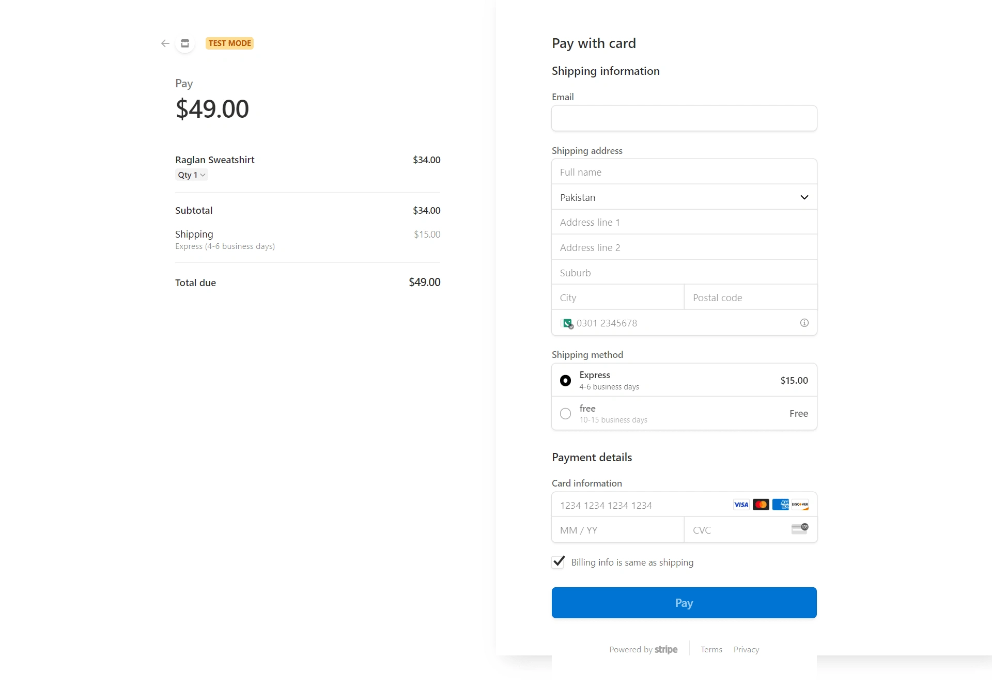Click the merchant store icon
Screen dimensions: 992x689
pos(185,43)
